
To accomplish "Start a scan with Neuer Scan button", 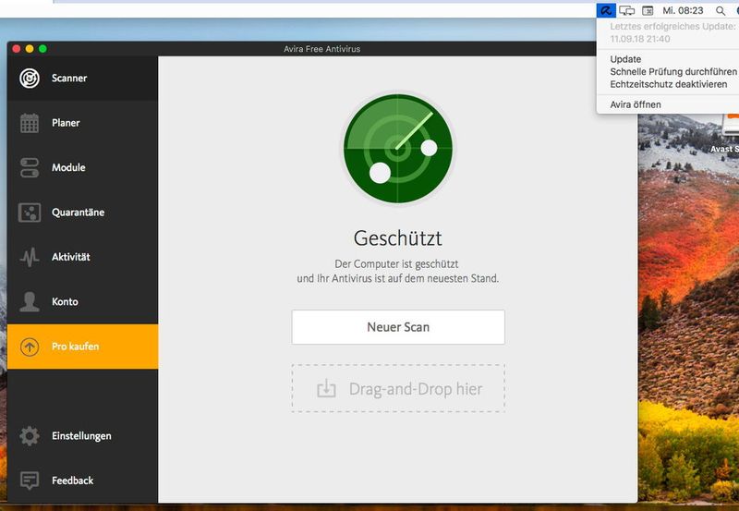I will coord(398,327).
